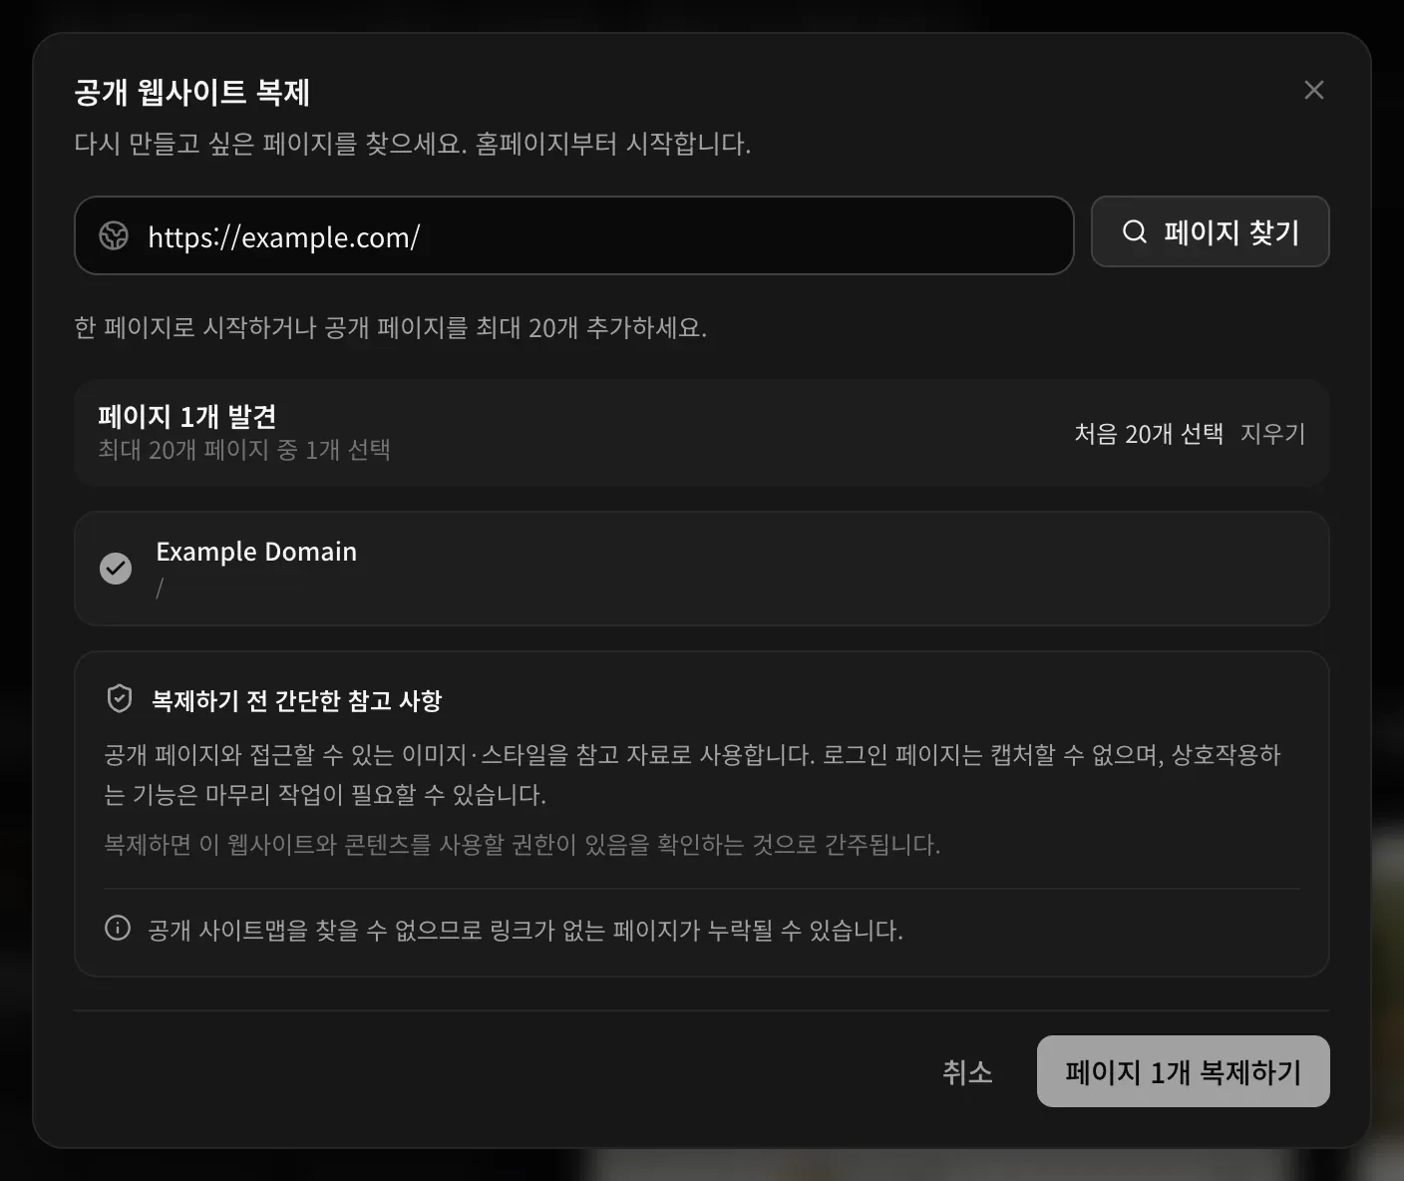Screen dimensions: 1404x1181
Task: Click the 페이지 1개 발견 heading
Action: pyautogui.click(x=186, y=416)
